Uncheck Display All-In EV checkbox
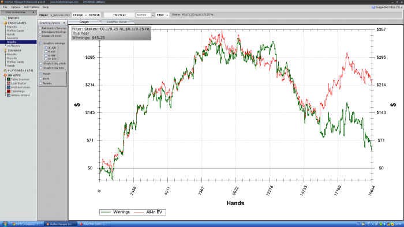The image size is (404, 227). (x=40, y=36)
